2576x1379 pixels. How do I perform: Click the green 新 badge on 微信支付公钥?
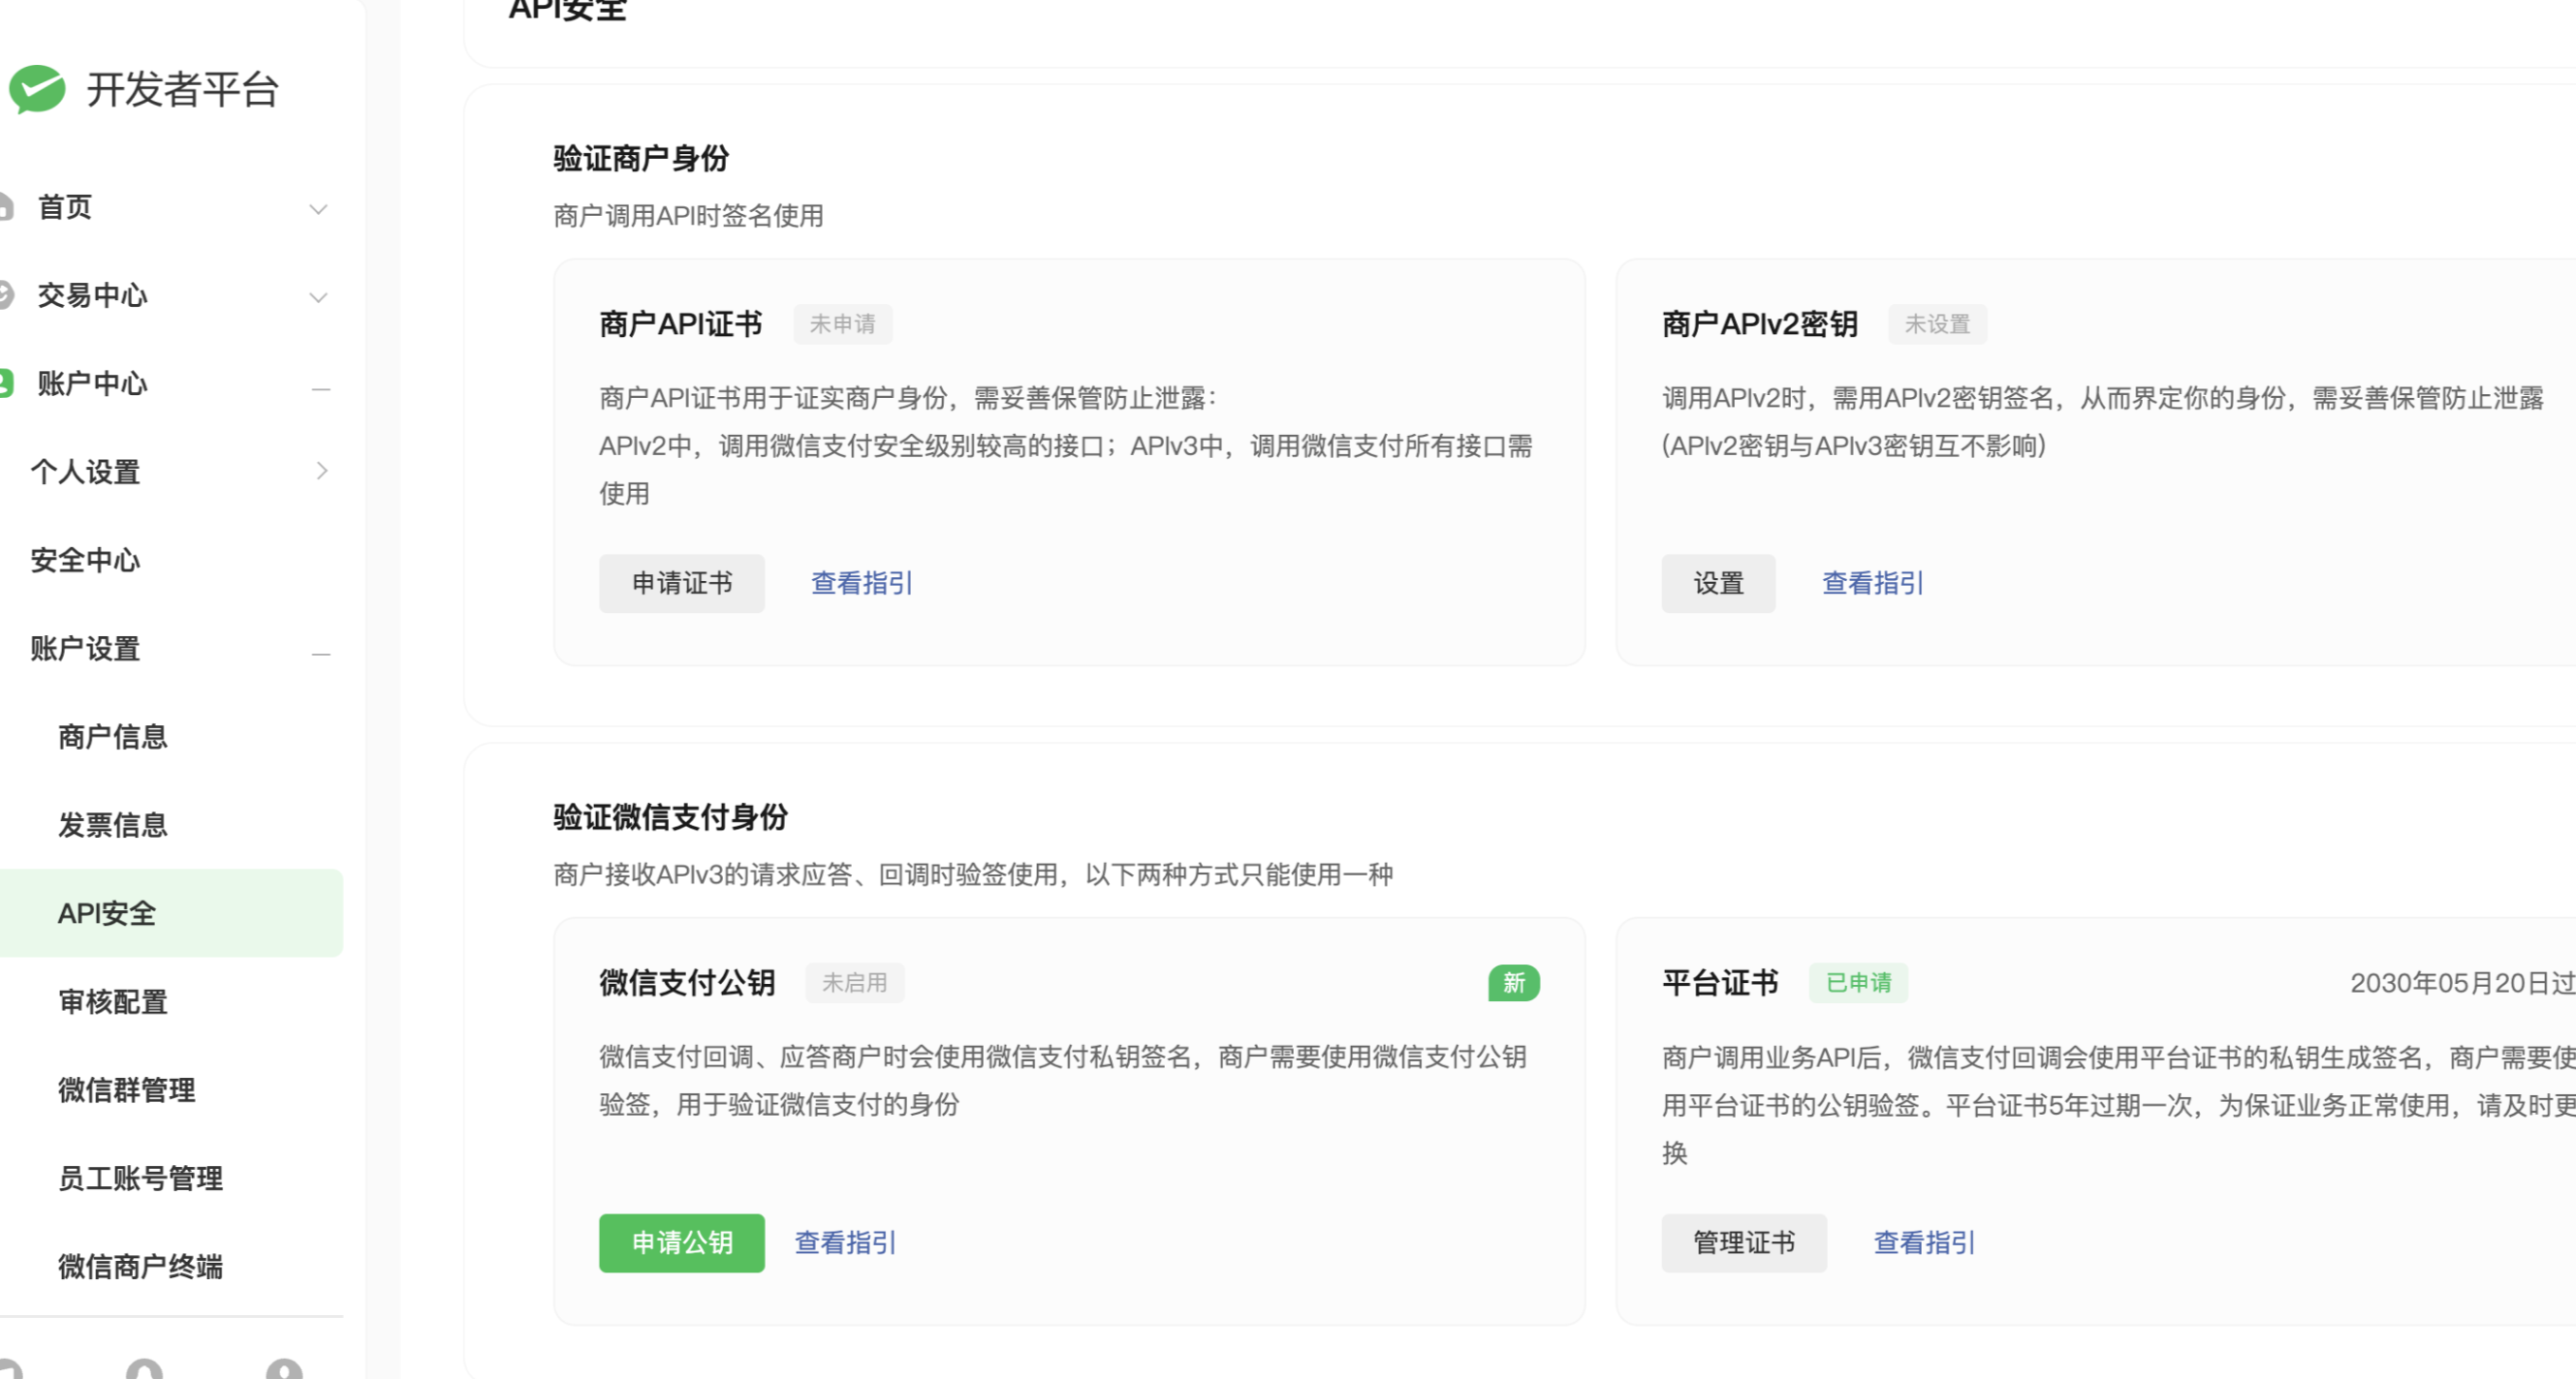(1513, 982)
